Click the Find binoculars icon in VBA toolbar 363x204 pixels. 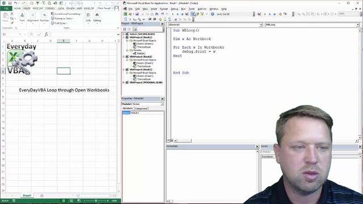[157, 14]
